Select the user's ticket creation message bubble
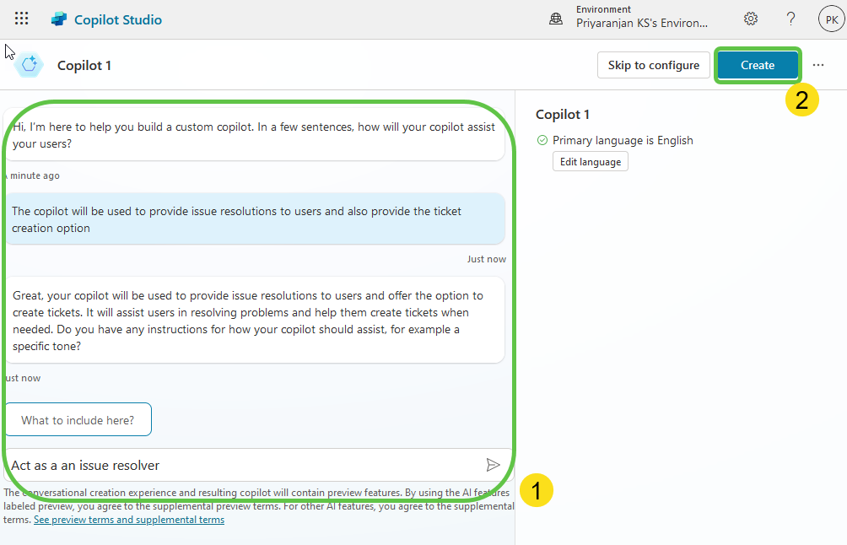The image size is (847, 545). coord(253,219)
